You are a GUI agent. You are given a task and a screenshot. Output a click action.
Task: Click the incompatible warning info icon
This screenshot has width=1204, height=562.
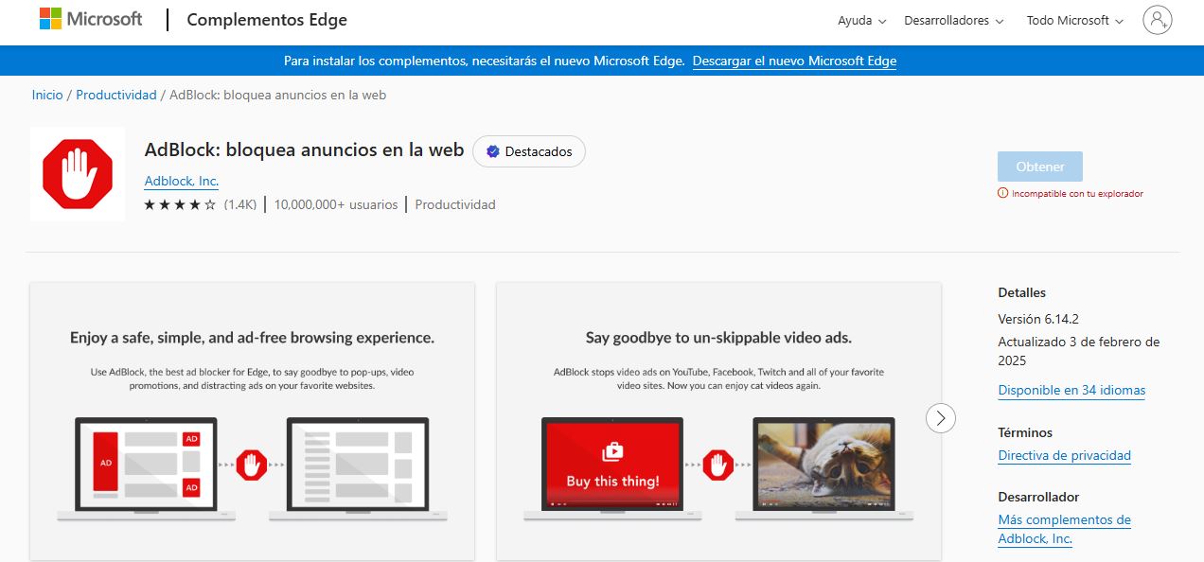click(1002, 192)
